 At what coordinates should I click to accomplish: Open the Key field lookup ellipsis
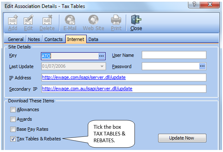pyautogui.click(x=101, y=56)
